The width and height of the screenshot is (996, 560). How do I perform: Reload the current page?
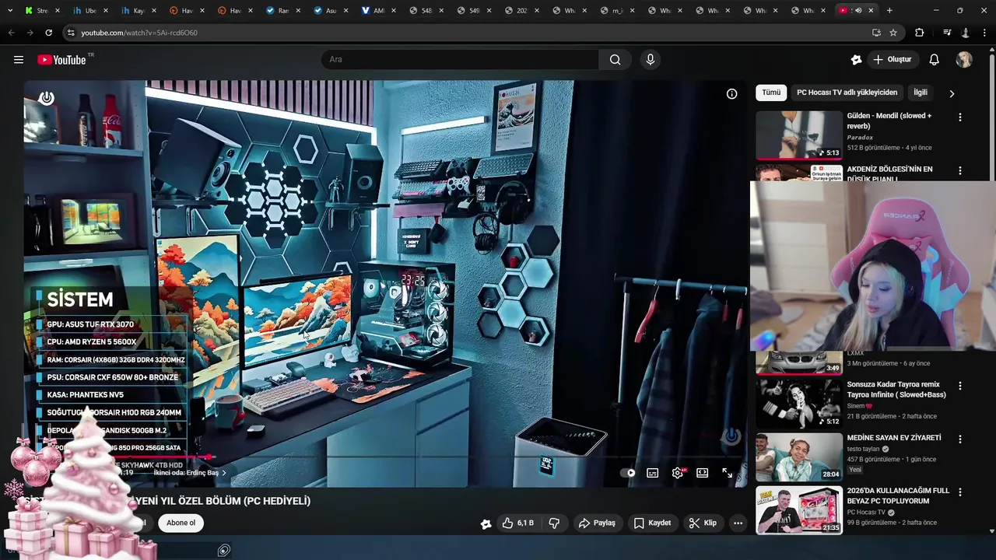pyautogui.click(x=48, y=33)
